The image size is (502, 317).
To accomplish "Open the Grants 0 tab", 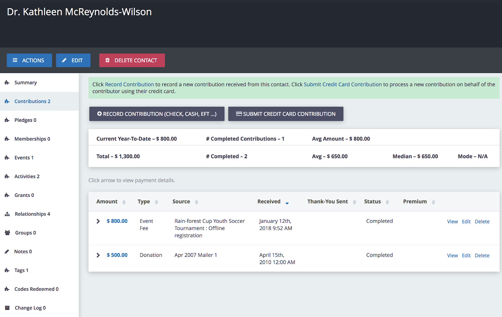I will [x=40, y=195].
